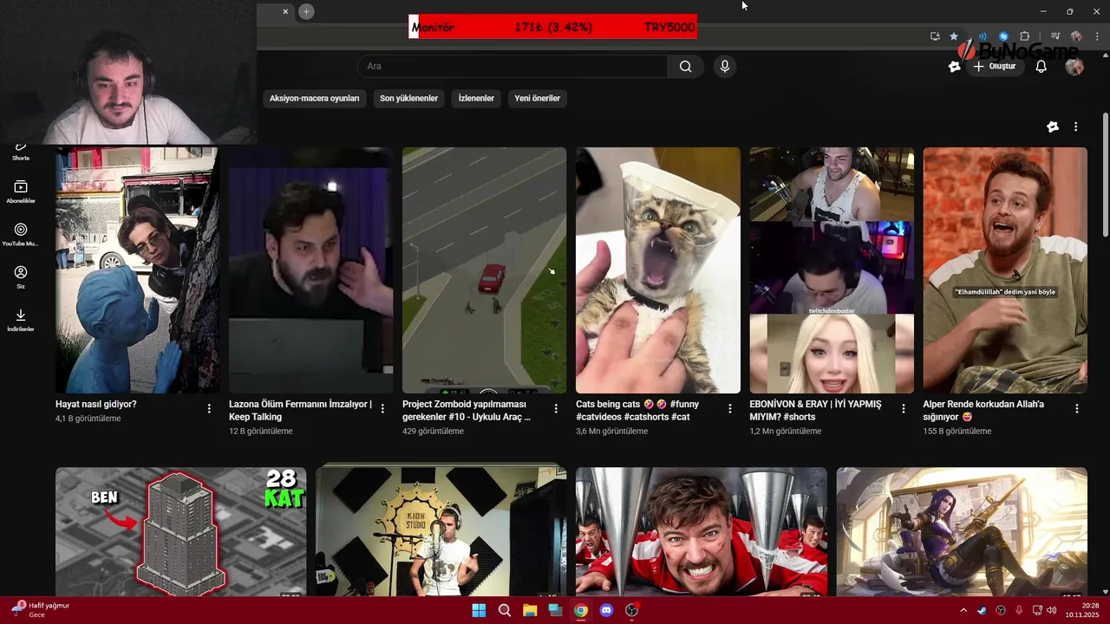Click the install app icon in address bar
This screenshot has width=1110, height=624.
point(935,36)
